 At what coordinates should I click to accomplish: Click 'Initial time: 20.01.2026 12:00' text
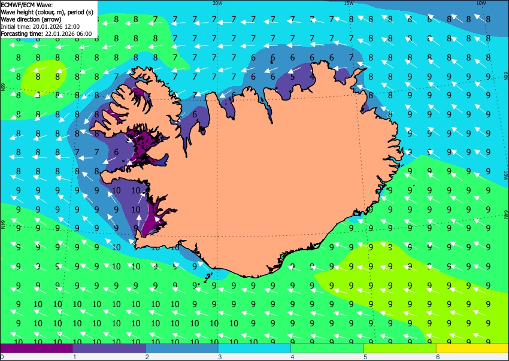[x=40, y=26]
